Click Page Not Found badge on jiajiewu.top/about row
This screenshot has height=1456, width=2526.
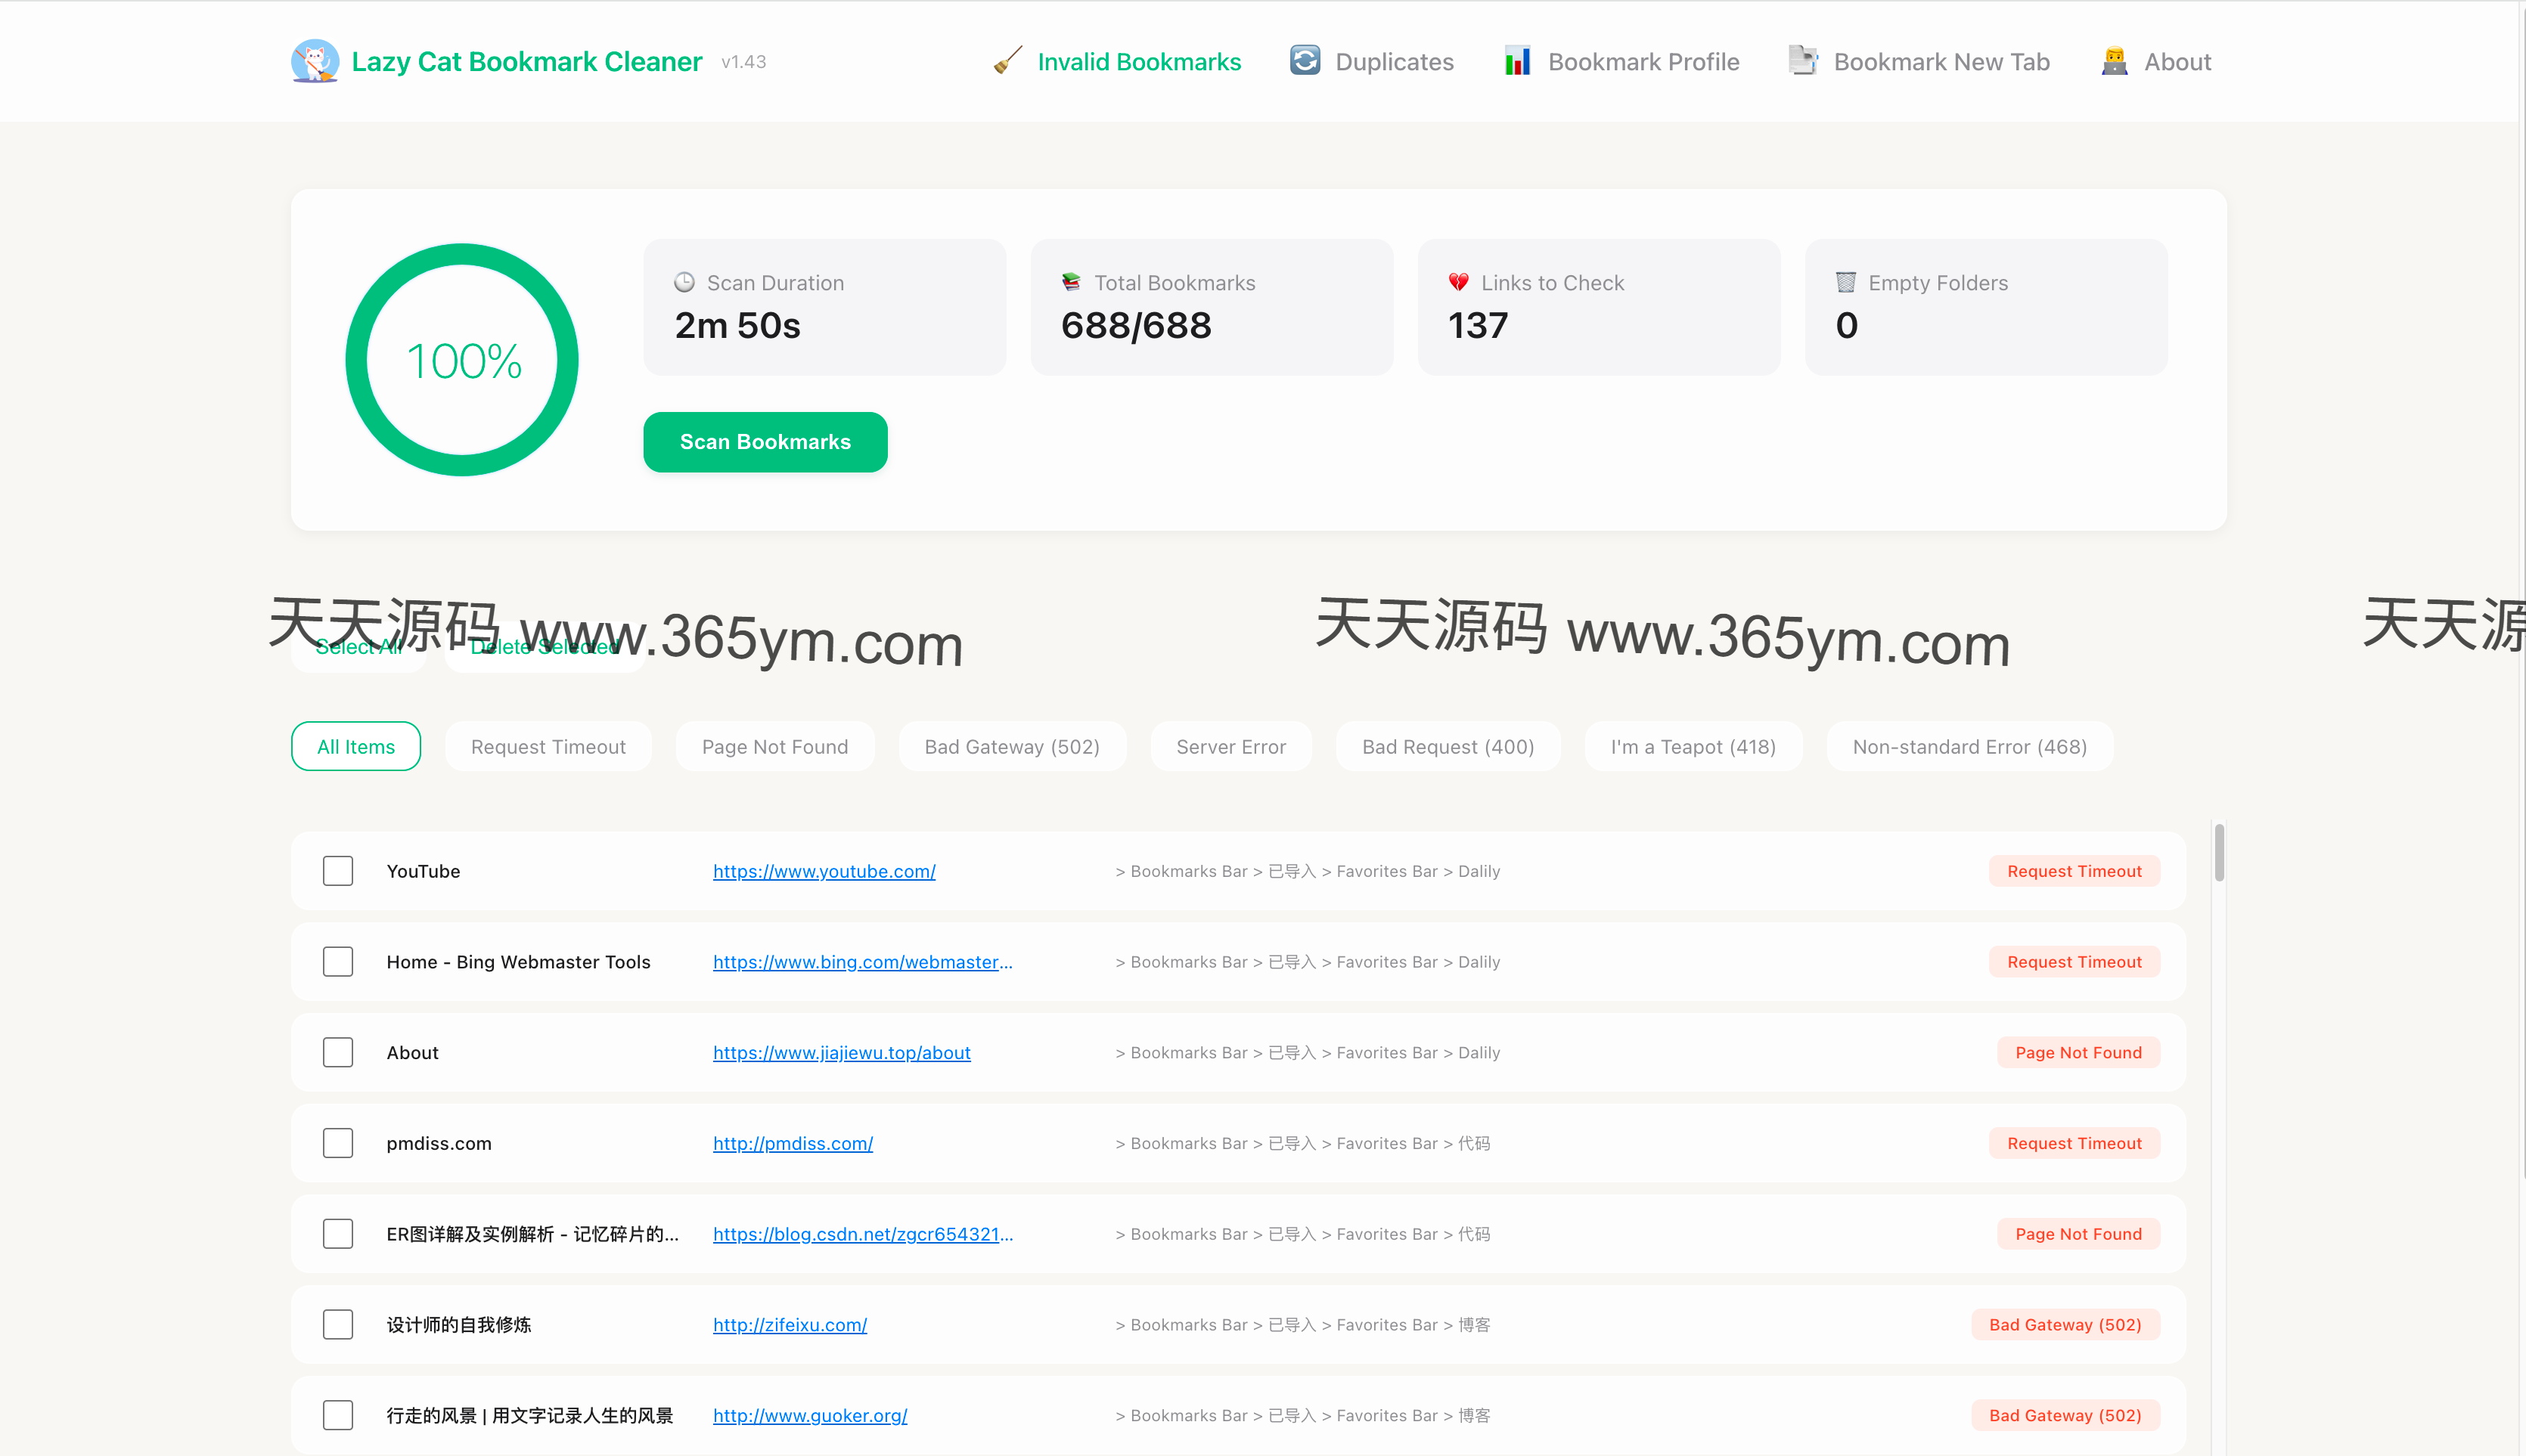(x=2078, y=1052)
